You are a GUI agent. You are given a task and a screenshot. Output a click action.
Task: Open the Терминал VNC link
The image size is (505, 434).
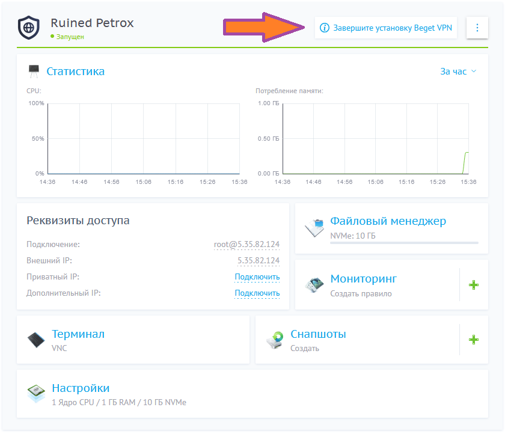pyautogui.click(x=78, y=334)
